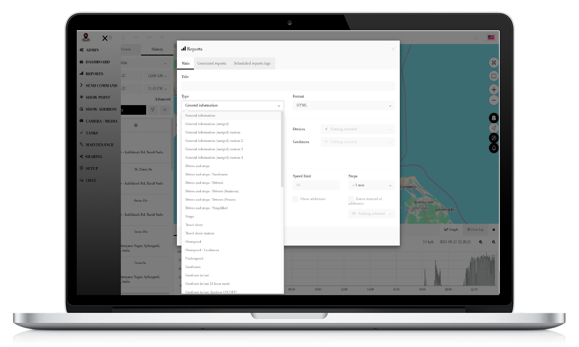Click the US flag language icon

pyautogui.click(x=491, y=38)
